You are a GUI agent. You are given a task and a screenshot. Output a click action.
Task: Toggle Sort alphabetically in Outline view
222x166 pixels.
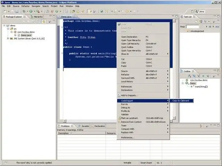coord(190,76)
